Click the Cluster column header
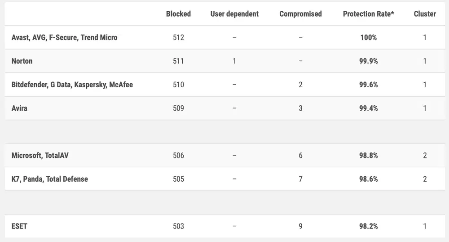Image resolution: width=449 pixels, height=242 pixels. tap(425, 14)
